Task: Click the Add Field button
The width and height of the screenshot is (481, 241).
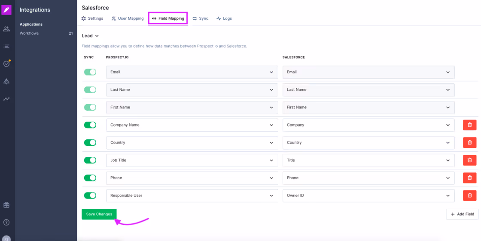Action: pyautogui.click(x=462, y=214)
